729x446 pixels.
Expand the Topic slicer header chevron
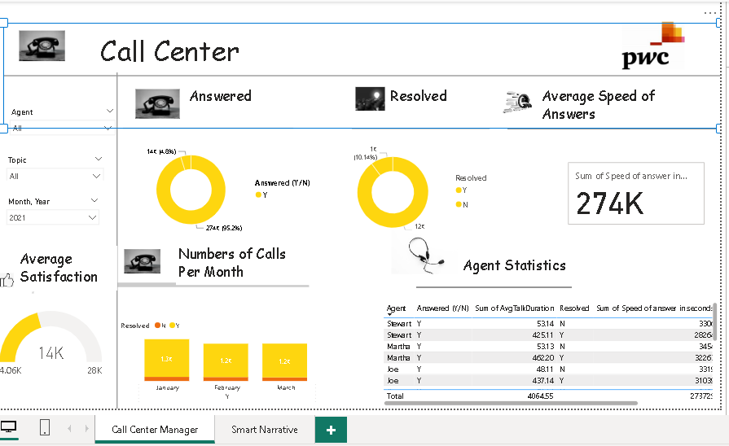click(x=99, y=159)
